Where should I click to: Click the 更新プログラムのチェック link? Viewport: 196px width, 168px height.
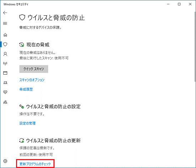[x=35, y=164]
